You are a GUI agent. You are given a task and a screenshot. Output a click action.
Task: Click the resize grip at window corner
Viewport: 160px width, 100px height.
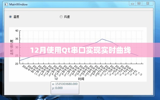point(152,94)
